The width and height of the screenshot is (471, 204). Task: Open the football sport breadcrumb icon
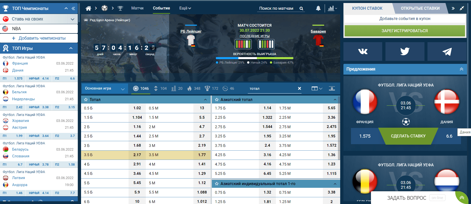tap(105, 8)
